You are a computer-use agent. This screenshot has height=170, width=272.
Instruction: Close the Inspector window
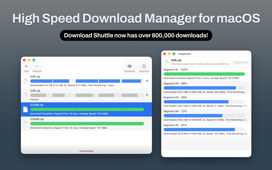click(165, 54)
